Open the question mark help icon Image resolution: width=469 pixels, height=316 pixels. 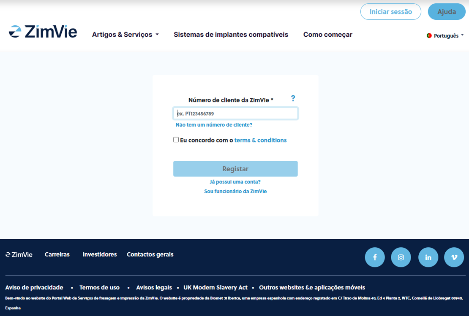(293, 98)
